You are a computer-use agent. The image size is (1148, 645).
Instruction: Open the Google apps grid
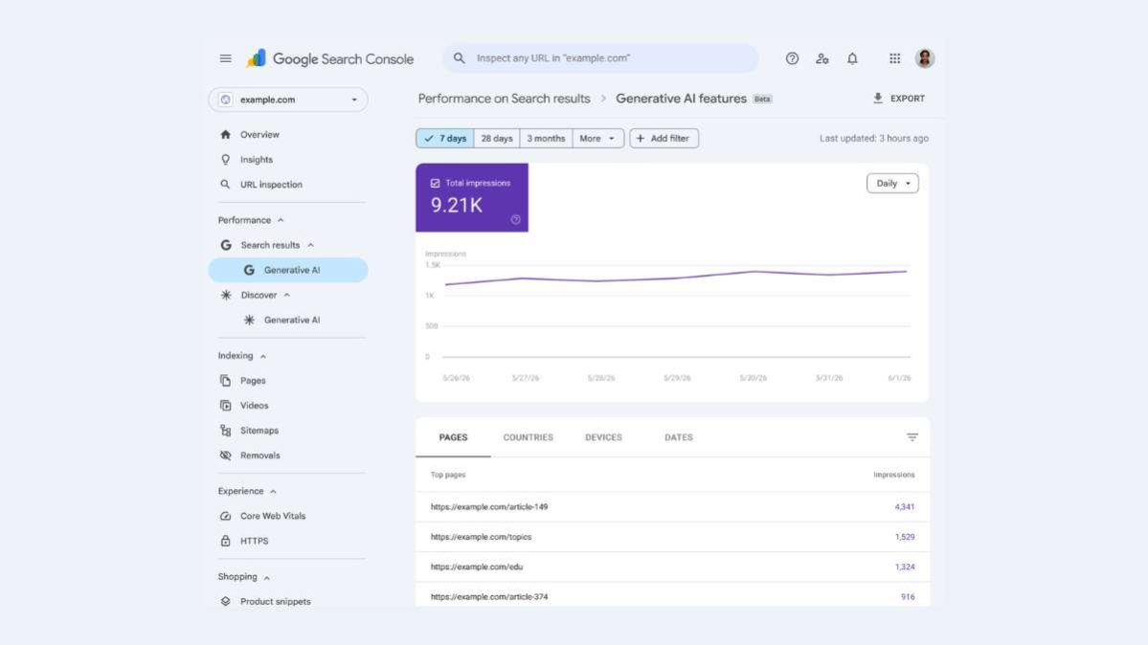[894, 58]
